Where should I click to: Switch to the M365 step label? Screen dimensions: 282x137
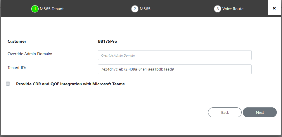[x=145, y=9]
